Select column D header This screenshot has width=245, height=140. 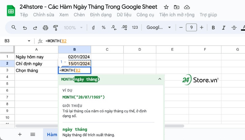tap(140, 50)
